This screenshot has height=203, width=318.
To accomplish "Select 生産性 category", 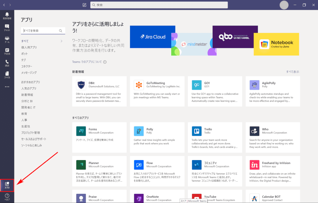I will coord(26,126).
